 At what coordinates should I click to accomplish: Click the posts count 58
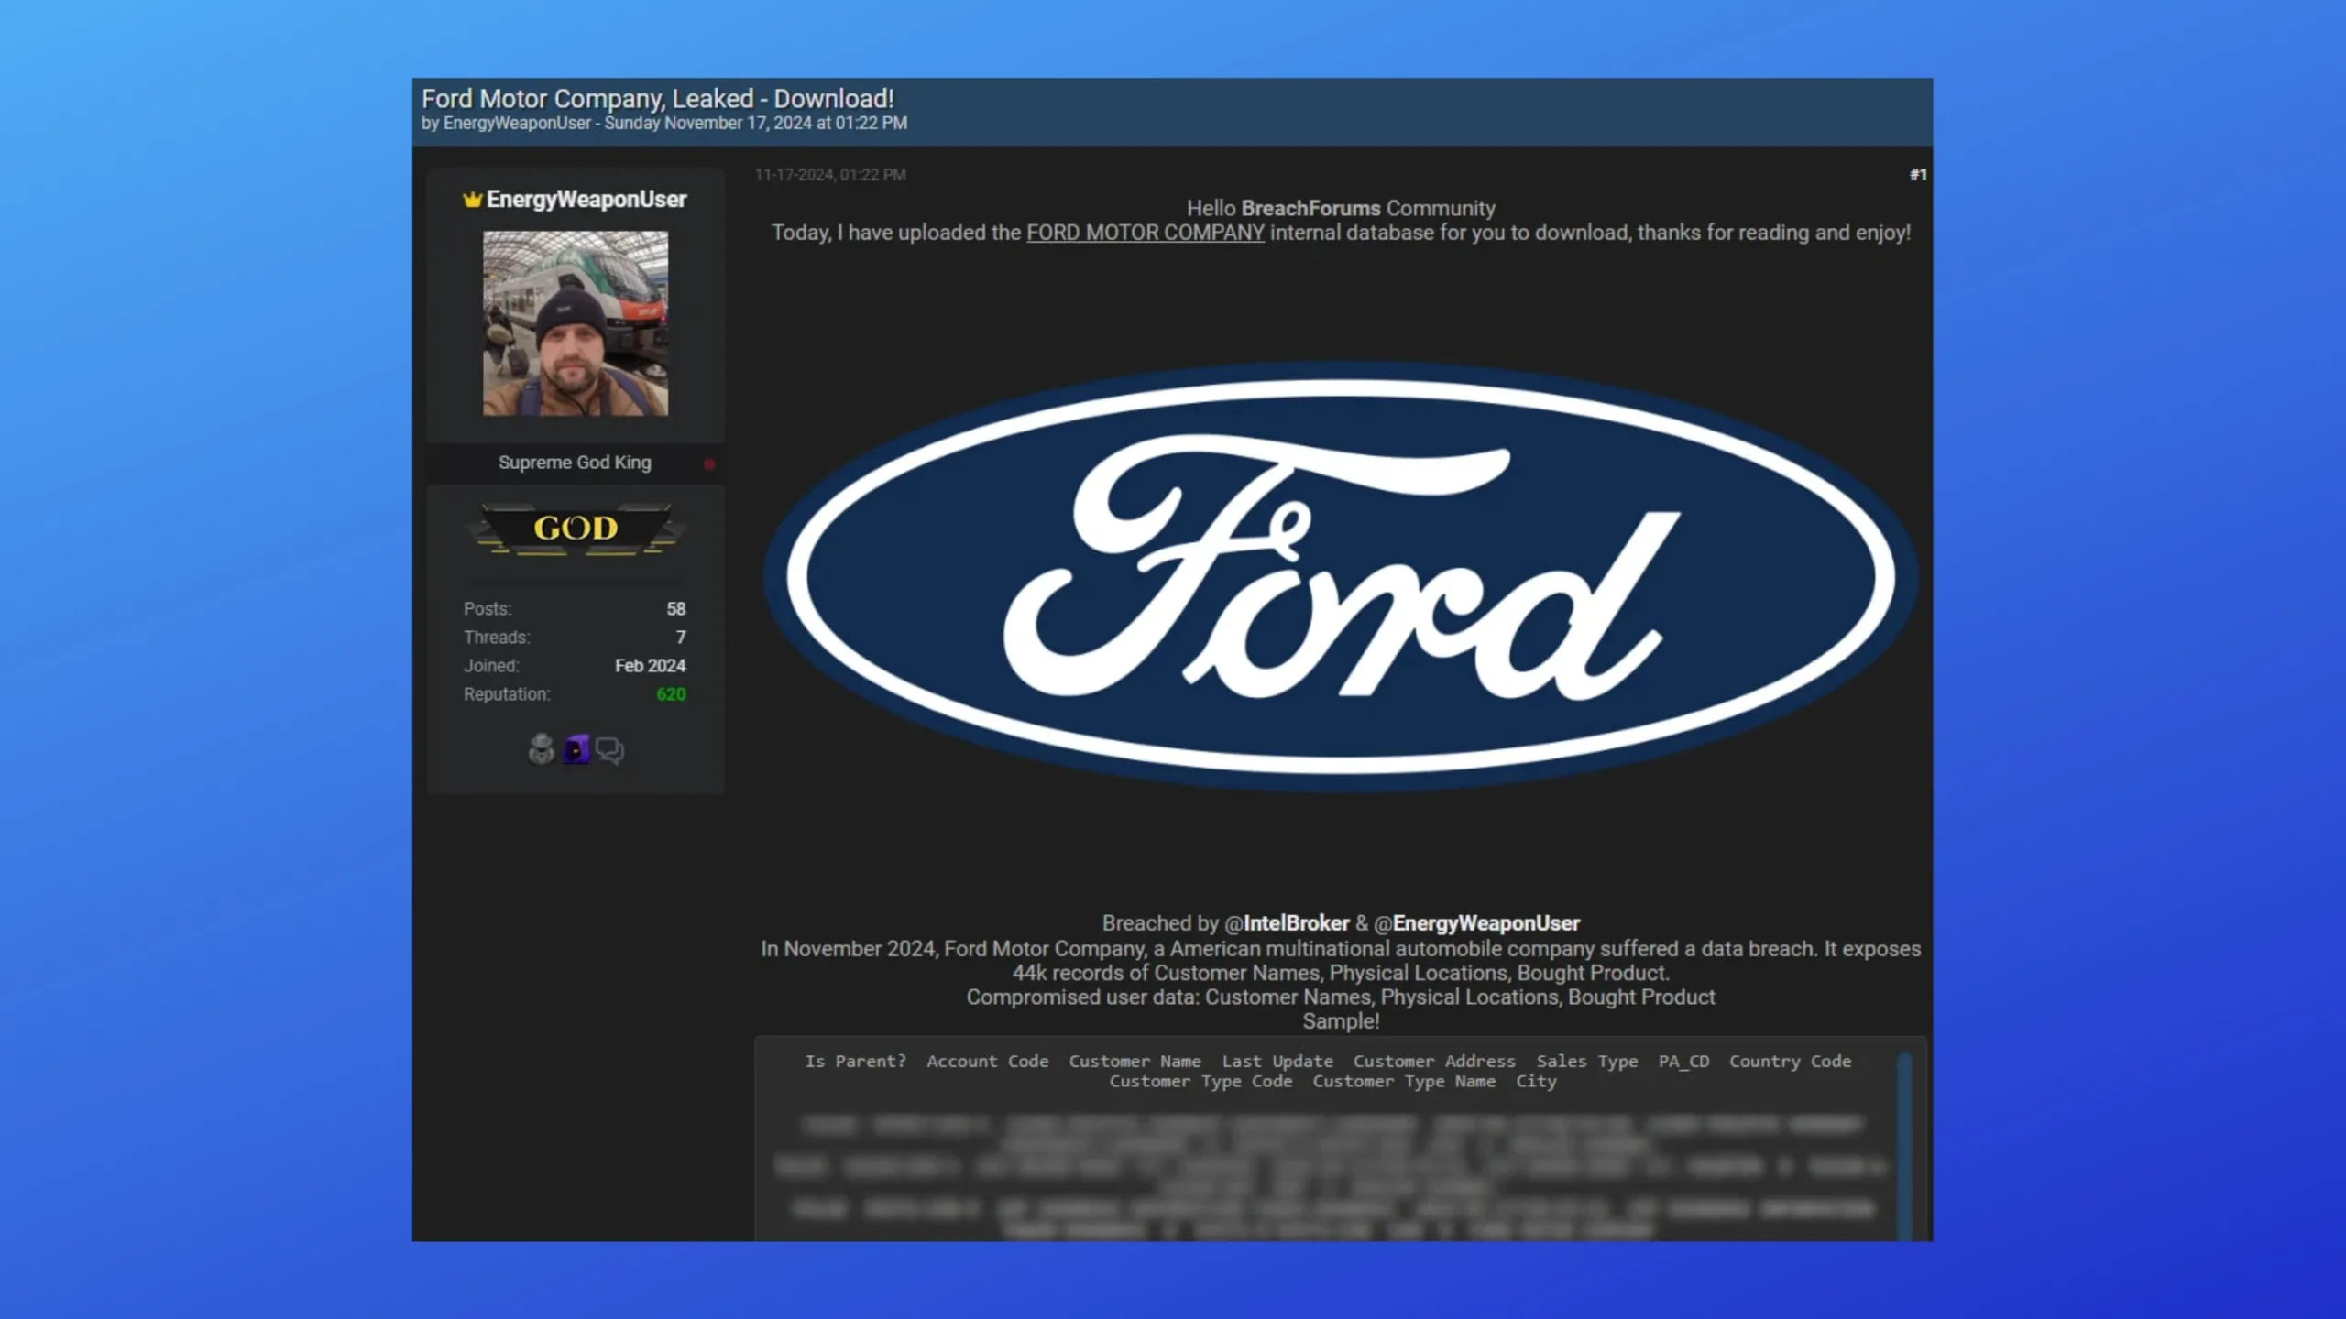pos(676,609)
